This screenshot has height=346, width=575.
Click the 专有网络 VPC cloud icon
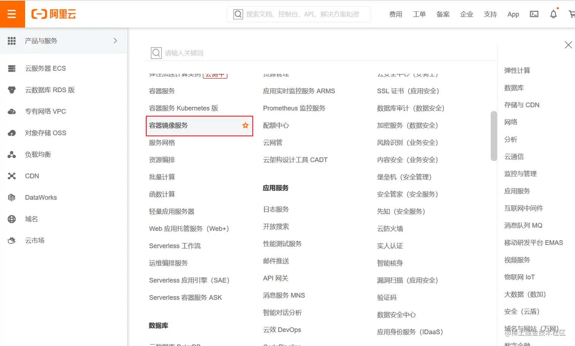[x=12, y=111]
